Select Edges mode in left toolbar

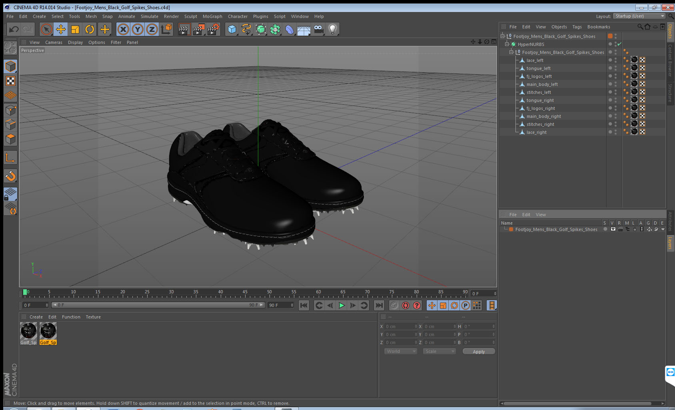click(x=10, y=124)
